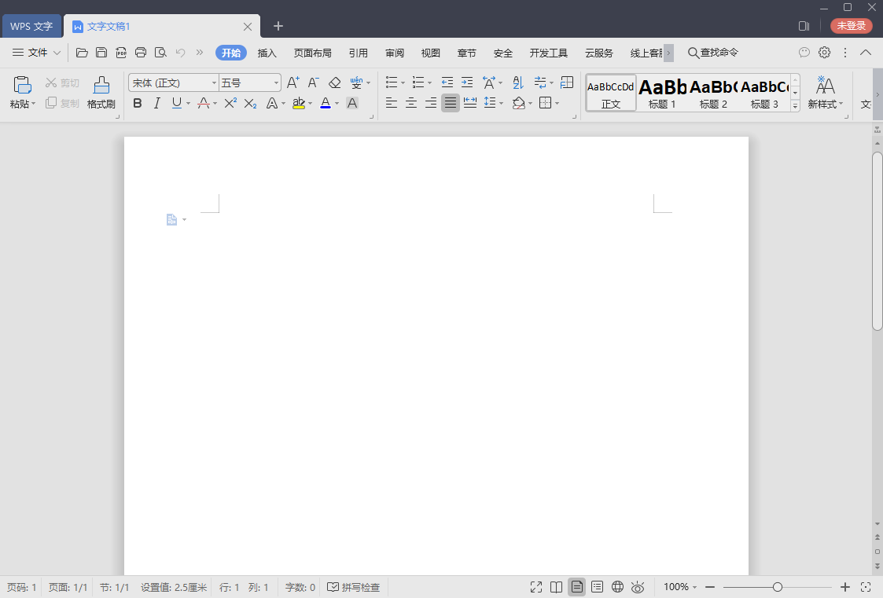
Task: Increase font size with A+ icon
Action: coord(292,83)
